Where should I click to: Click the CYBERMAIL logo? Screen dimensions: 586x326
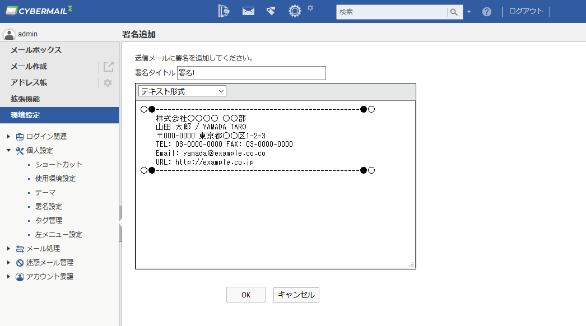pos(39,11)
